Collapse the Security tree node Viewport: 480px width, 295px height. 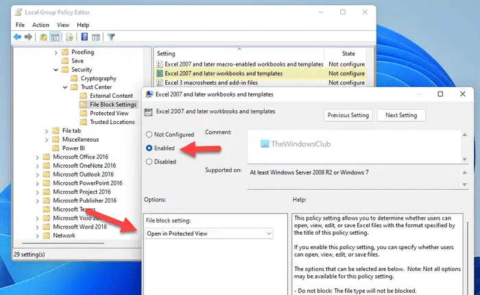click(x=56, y=70)
